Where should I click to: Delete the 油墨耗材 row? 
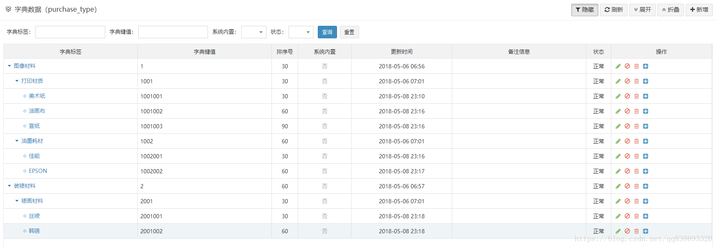[x=636, y=141]
